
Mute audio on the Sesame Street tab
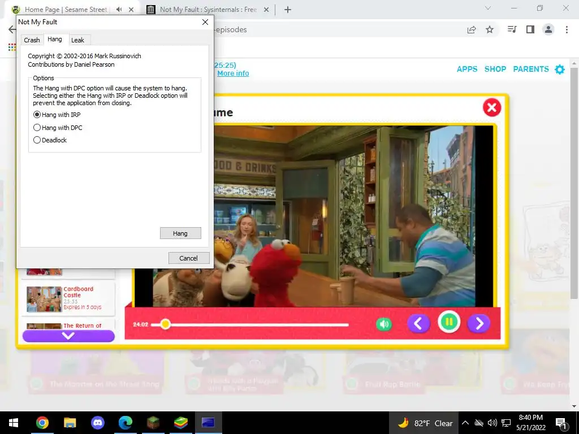(119, 10)
